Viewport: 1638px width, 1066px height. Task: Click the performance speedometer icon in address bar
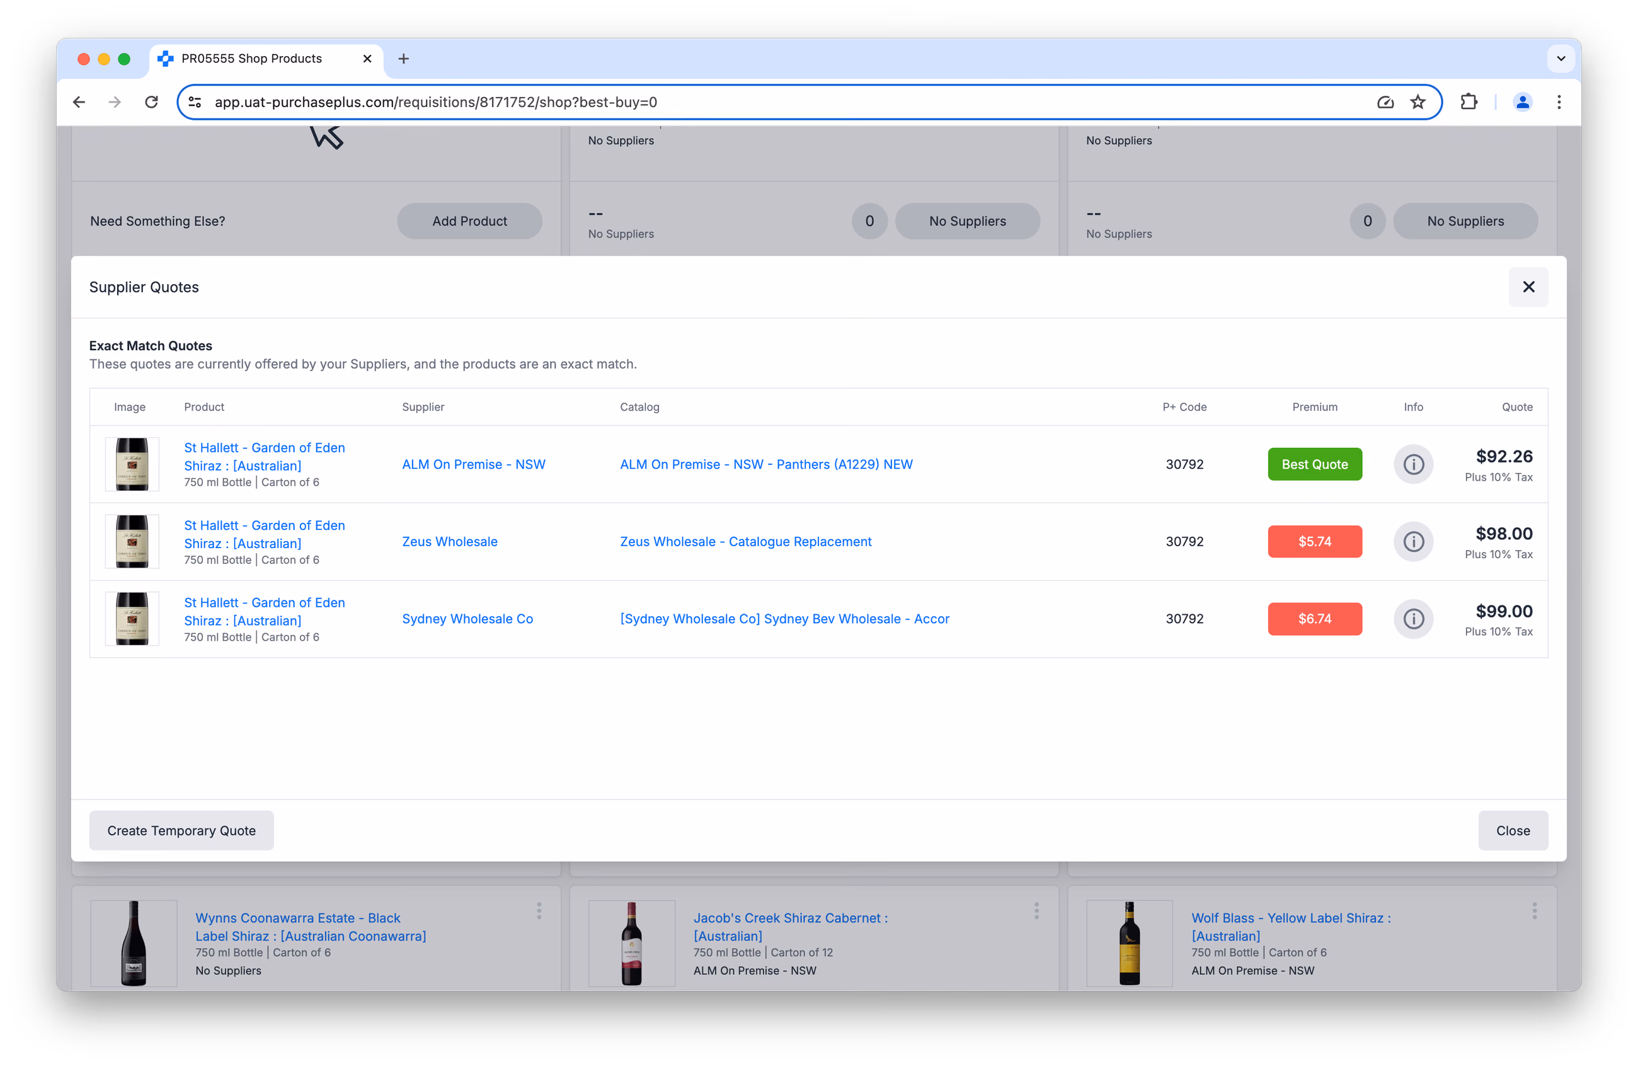(1385, 102)
